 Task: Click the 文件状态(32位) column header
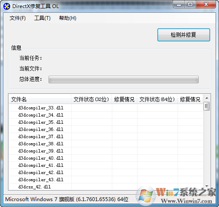(x=92, y=99)
